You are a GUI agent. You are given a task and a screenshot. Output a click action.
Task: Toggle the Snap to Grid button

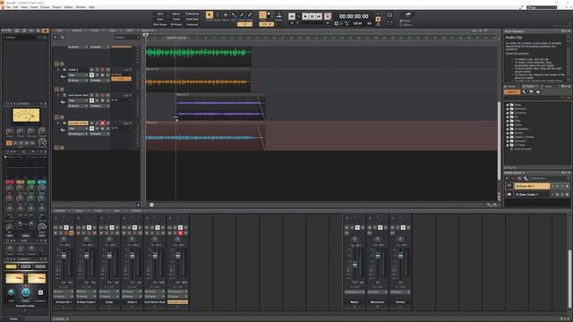[x=262, y=15]
